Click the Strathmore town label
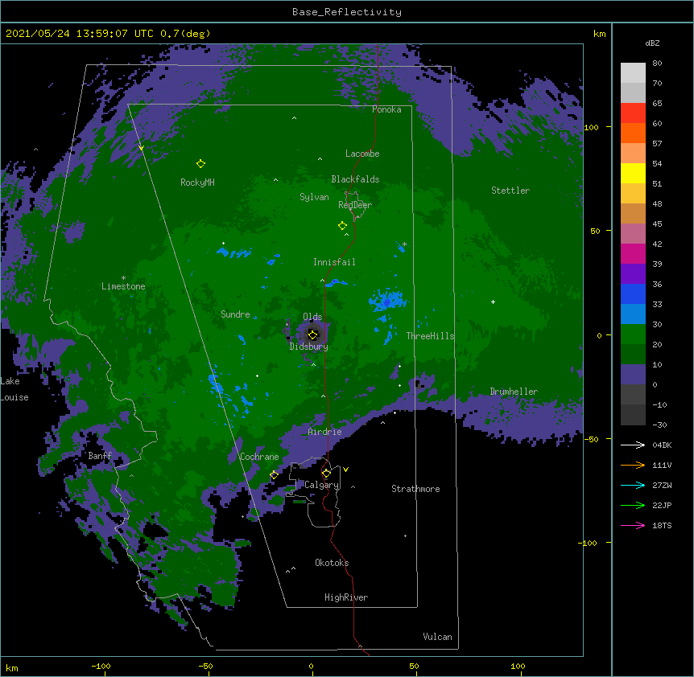 [415, 489]
